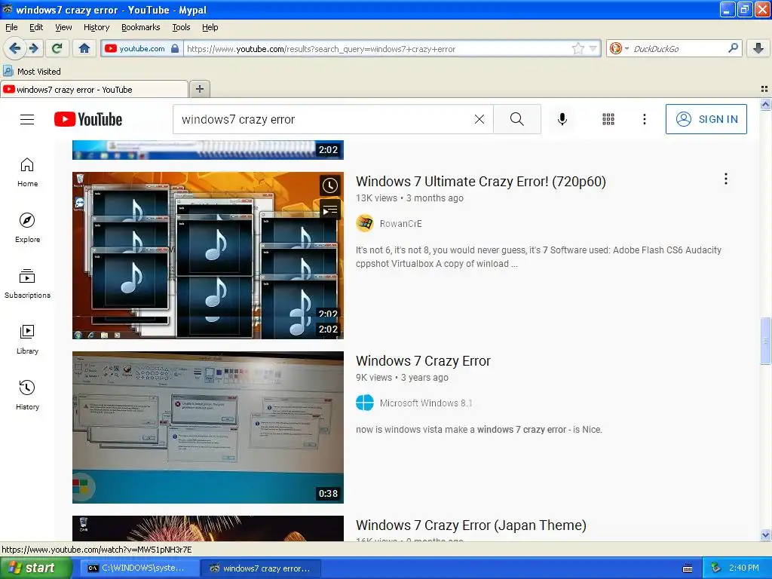This screenshot has height=579, width=772.
Task: Show the site security padlock info
Action: pos(175,48)
